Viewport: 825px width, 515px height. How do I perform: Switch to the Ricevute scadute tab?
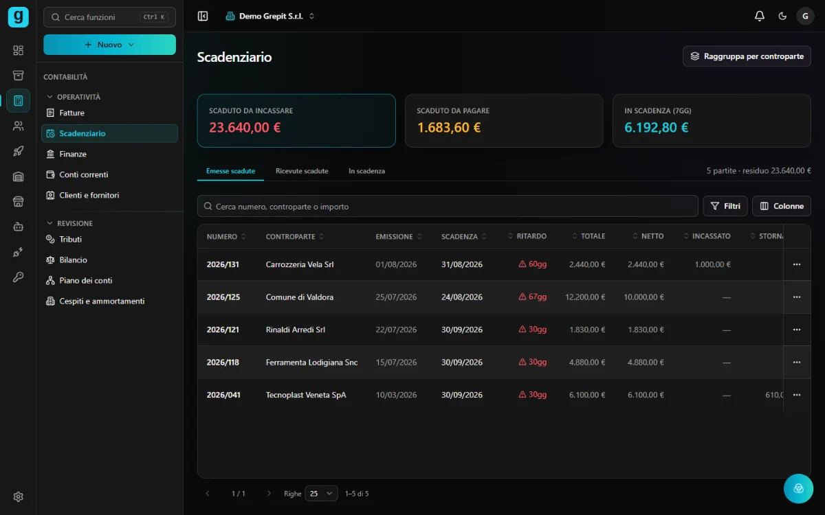tap(302, 171)
